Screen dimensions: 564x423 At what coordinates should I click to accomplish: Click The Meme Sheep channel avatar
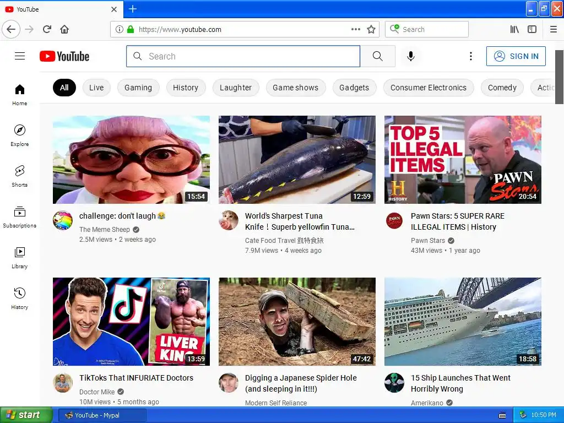click(x=63, y=220)
